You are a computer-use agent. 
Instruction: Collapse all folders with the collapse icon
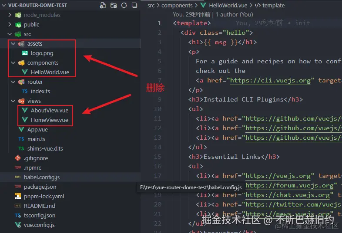pos(134,5)
